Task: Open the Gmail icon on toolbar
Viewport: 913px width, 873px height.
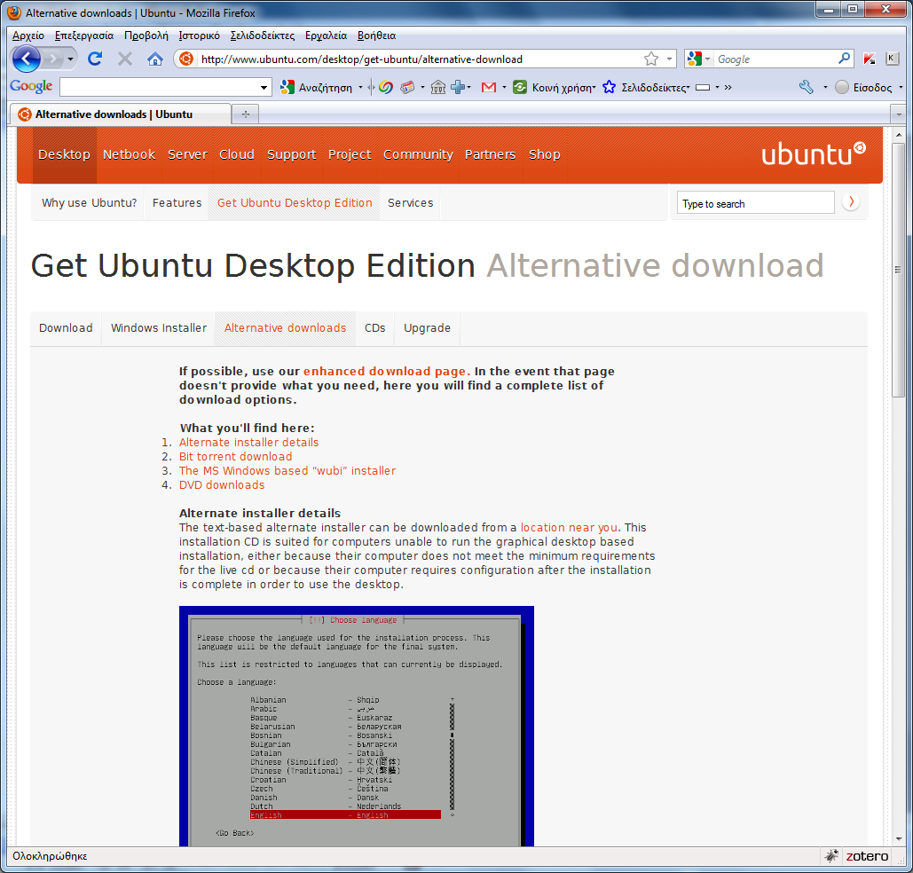Action: [x=489, y=87]
